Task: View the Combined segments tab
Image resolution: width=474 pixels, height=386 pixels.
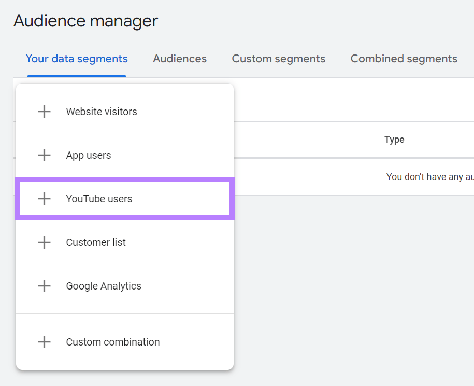Action: tap(403, 59)
